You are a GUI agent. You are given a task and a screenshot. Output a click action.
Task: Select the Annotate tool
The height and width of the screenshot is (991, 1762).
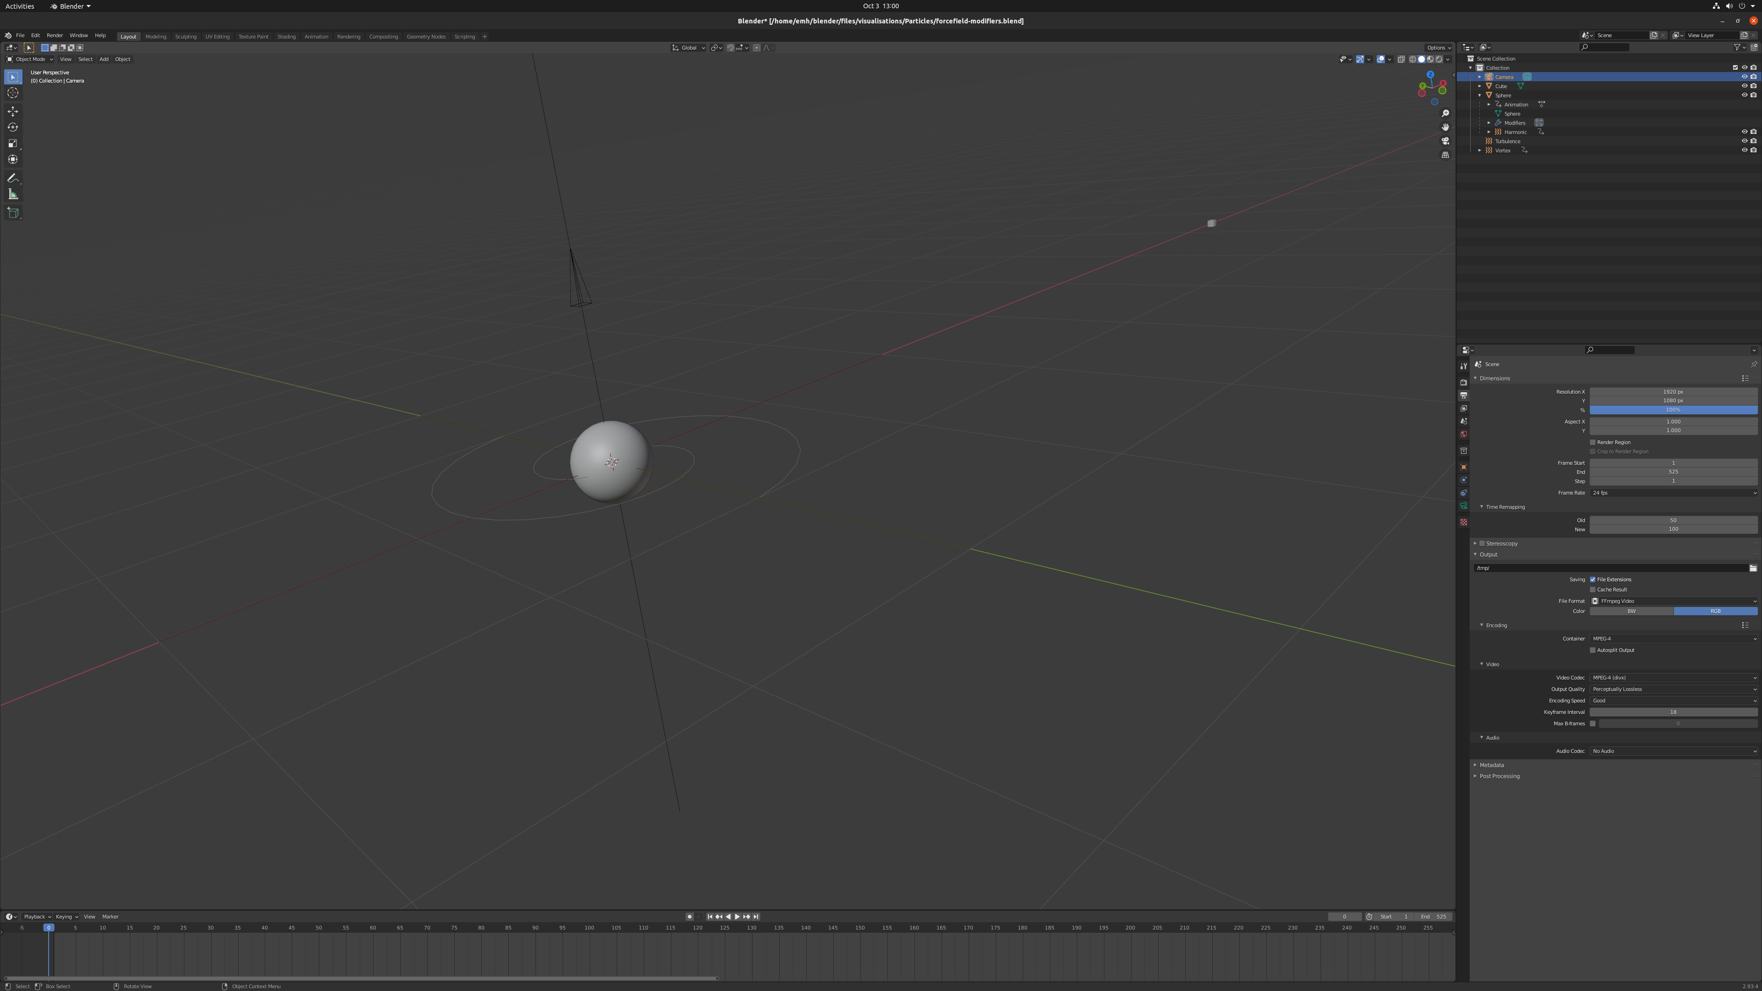13,178
